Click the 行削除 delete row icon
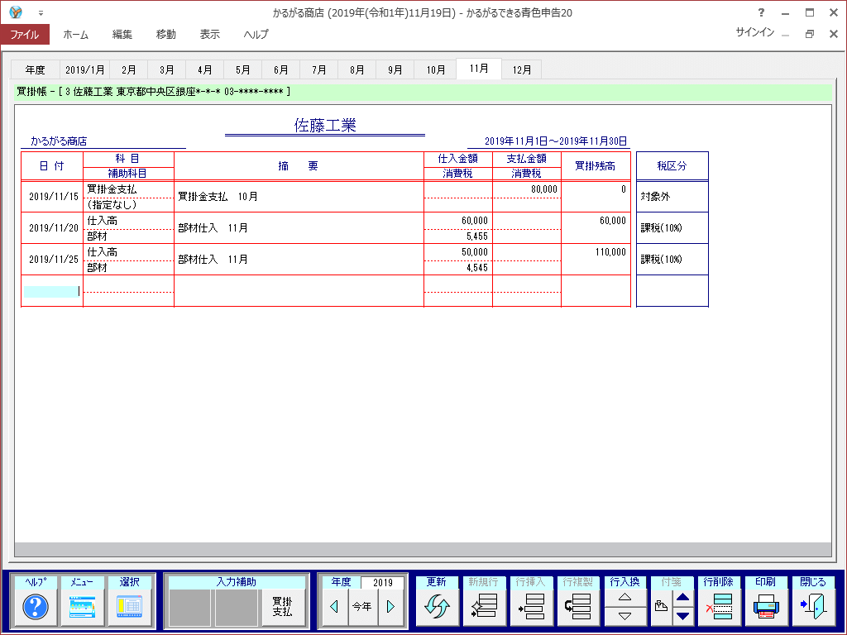The width and height of the screenshot is (847, 635). tap(719, 606)
